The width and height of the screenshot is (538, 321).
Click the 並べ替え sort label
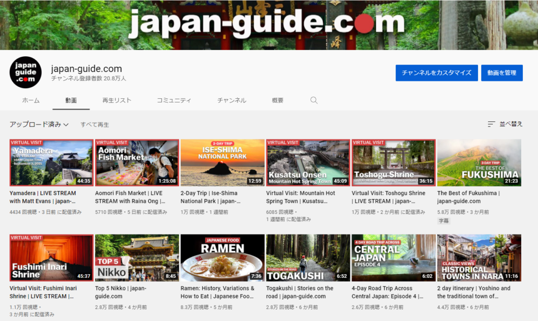511,124
